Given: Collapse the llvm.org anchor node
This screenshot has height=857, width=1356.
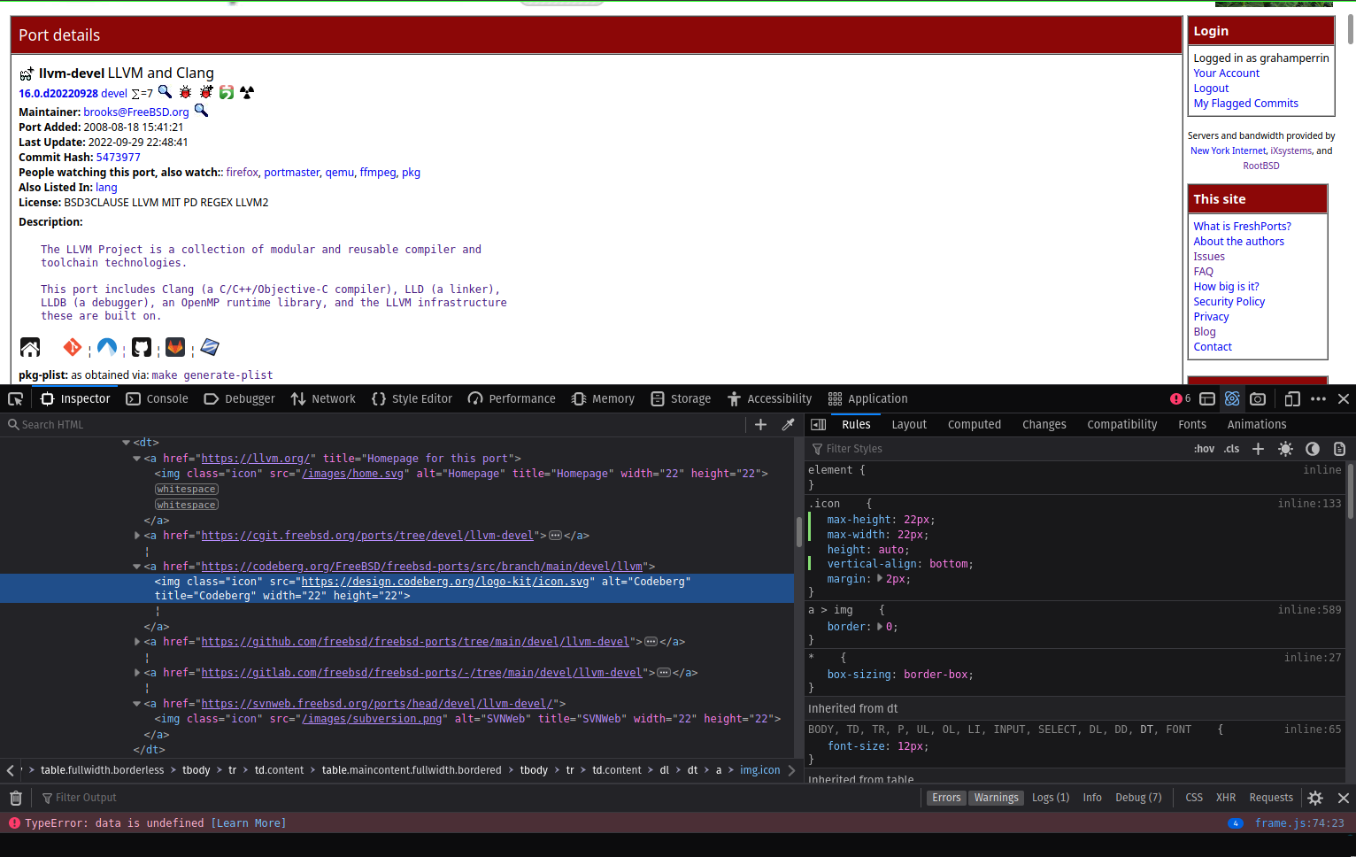Looking at the screenshot, I should coord(136,458).
